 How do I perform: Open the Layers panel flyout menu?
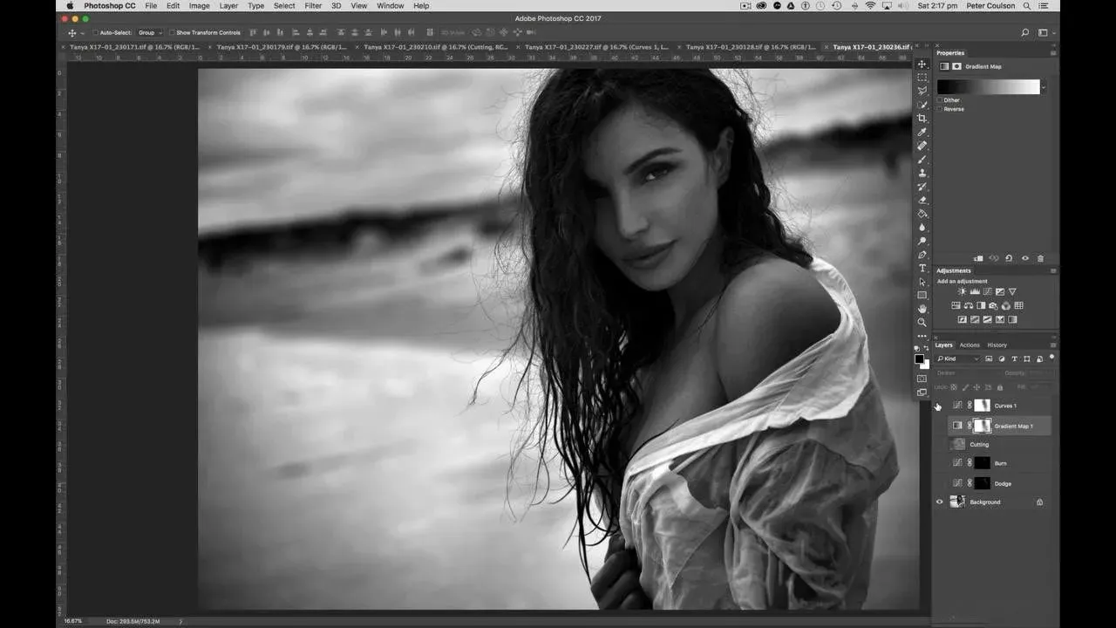pos(1052,345)
